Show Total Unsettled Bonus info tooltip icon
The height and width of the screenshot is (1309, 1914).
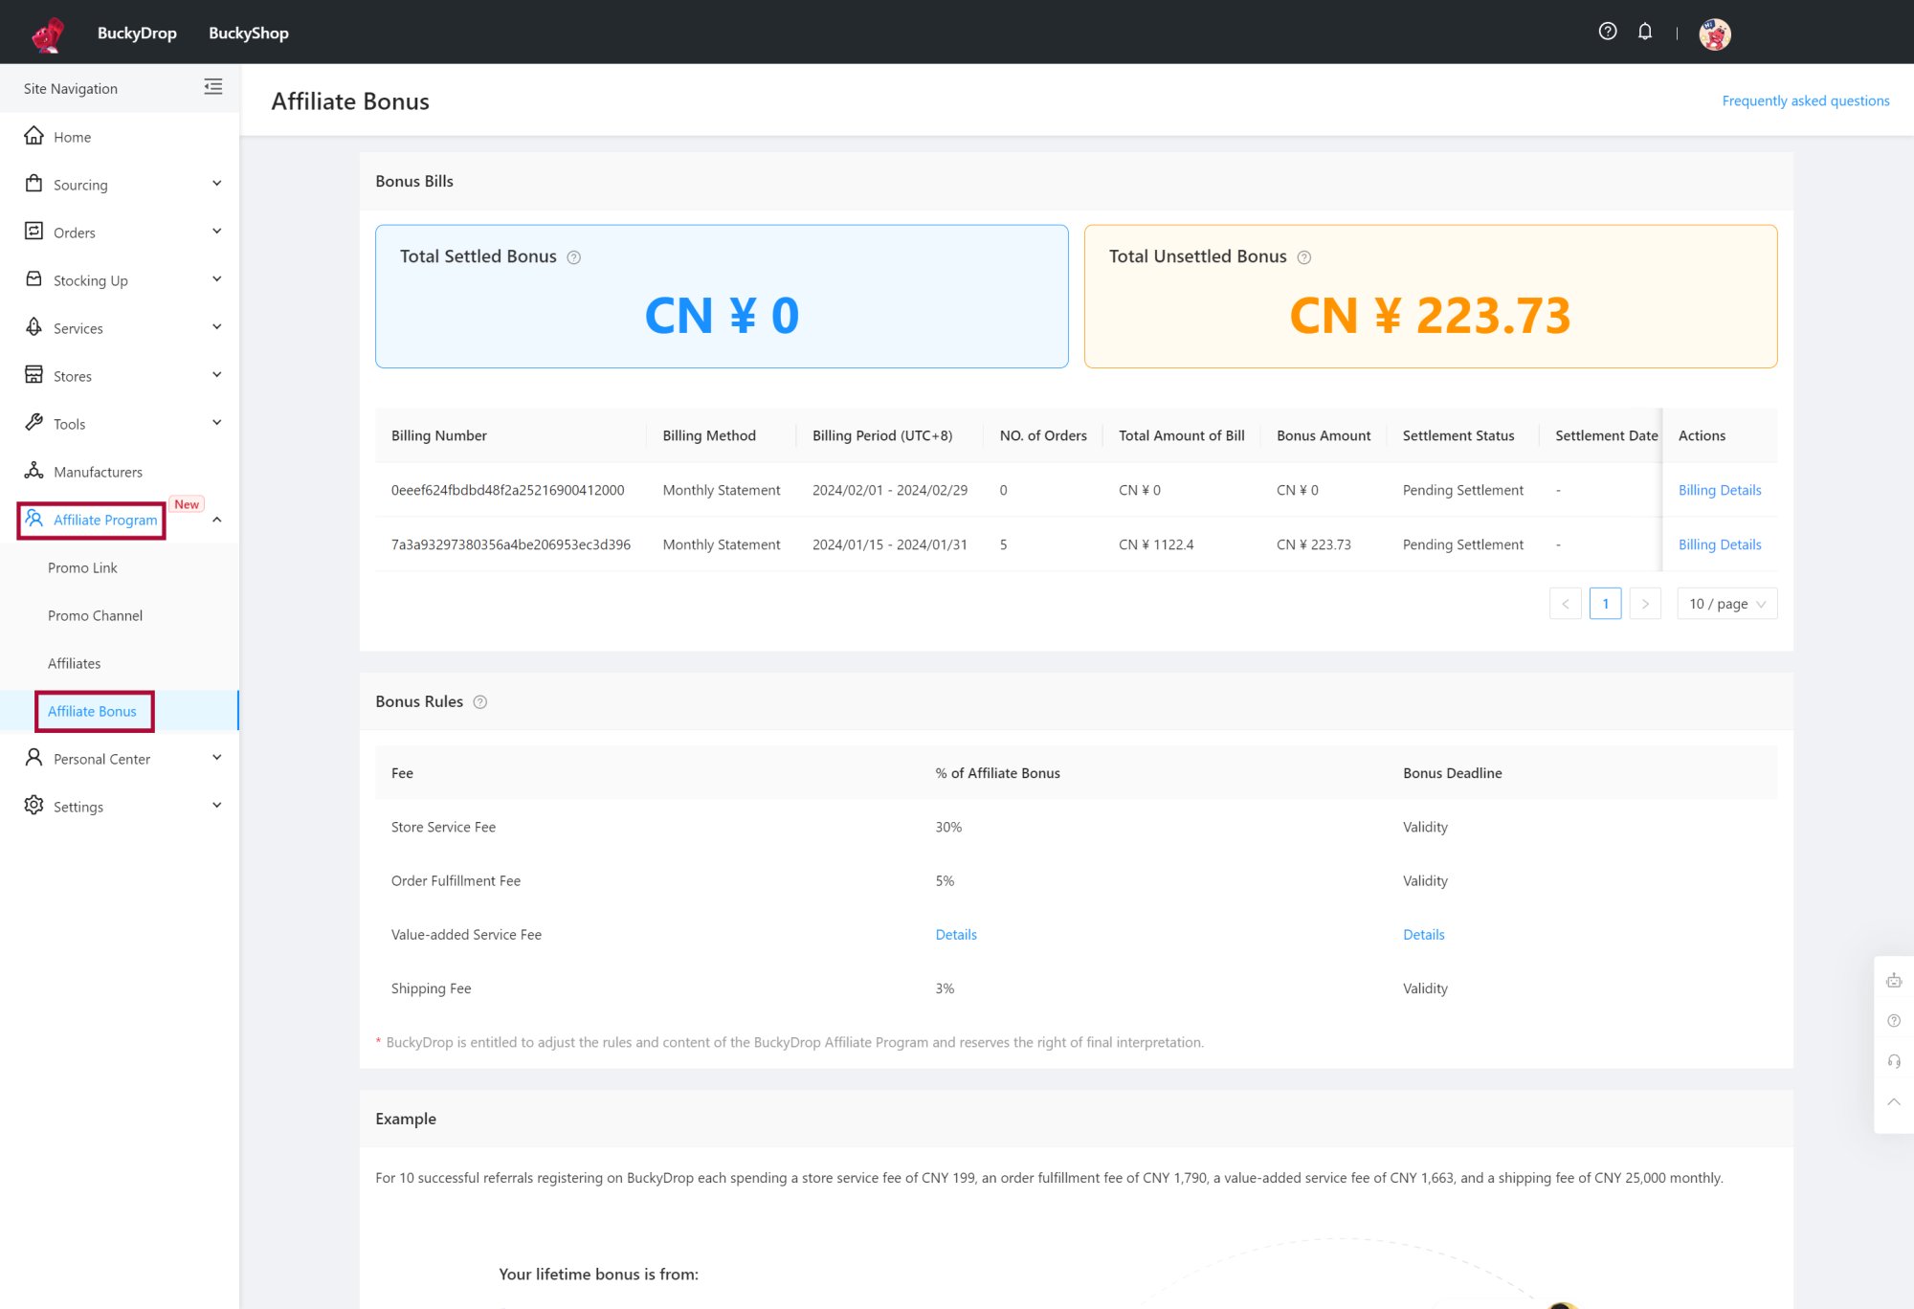tap(1304, 257)
